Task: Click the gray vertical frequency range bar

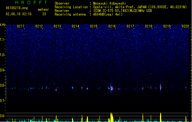Action: point(6,87)
